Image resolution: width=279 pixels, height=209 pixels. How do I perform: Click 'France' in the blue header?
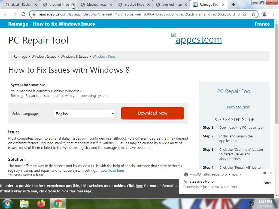[262, 24]
